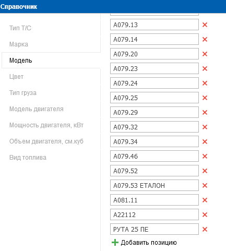Open the Тип Т/С tab

[x=20, y=28]
